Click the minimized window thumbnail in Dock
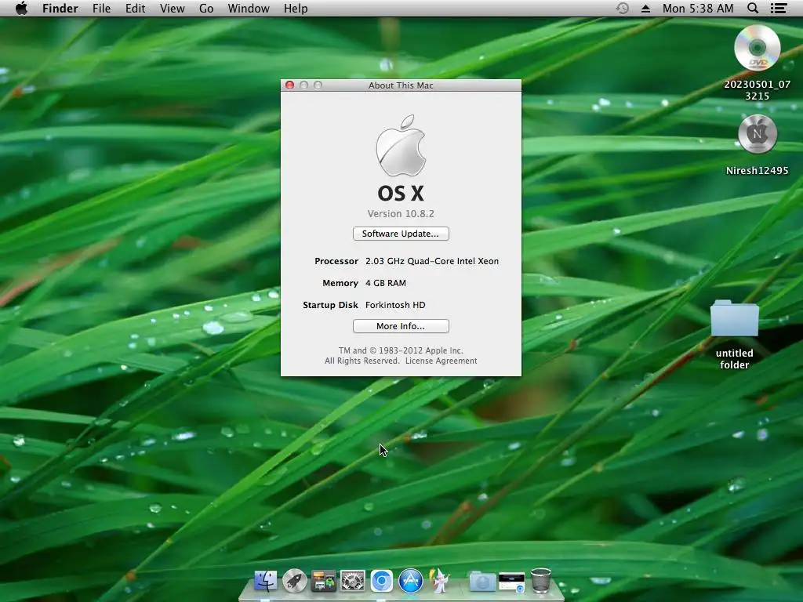Viewport: 803px width, 602px height. [x=511, y=582]
